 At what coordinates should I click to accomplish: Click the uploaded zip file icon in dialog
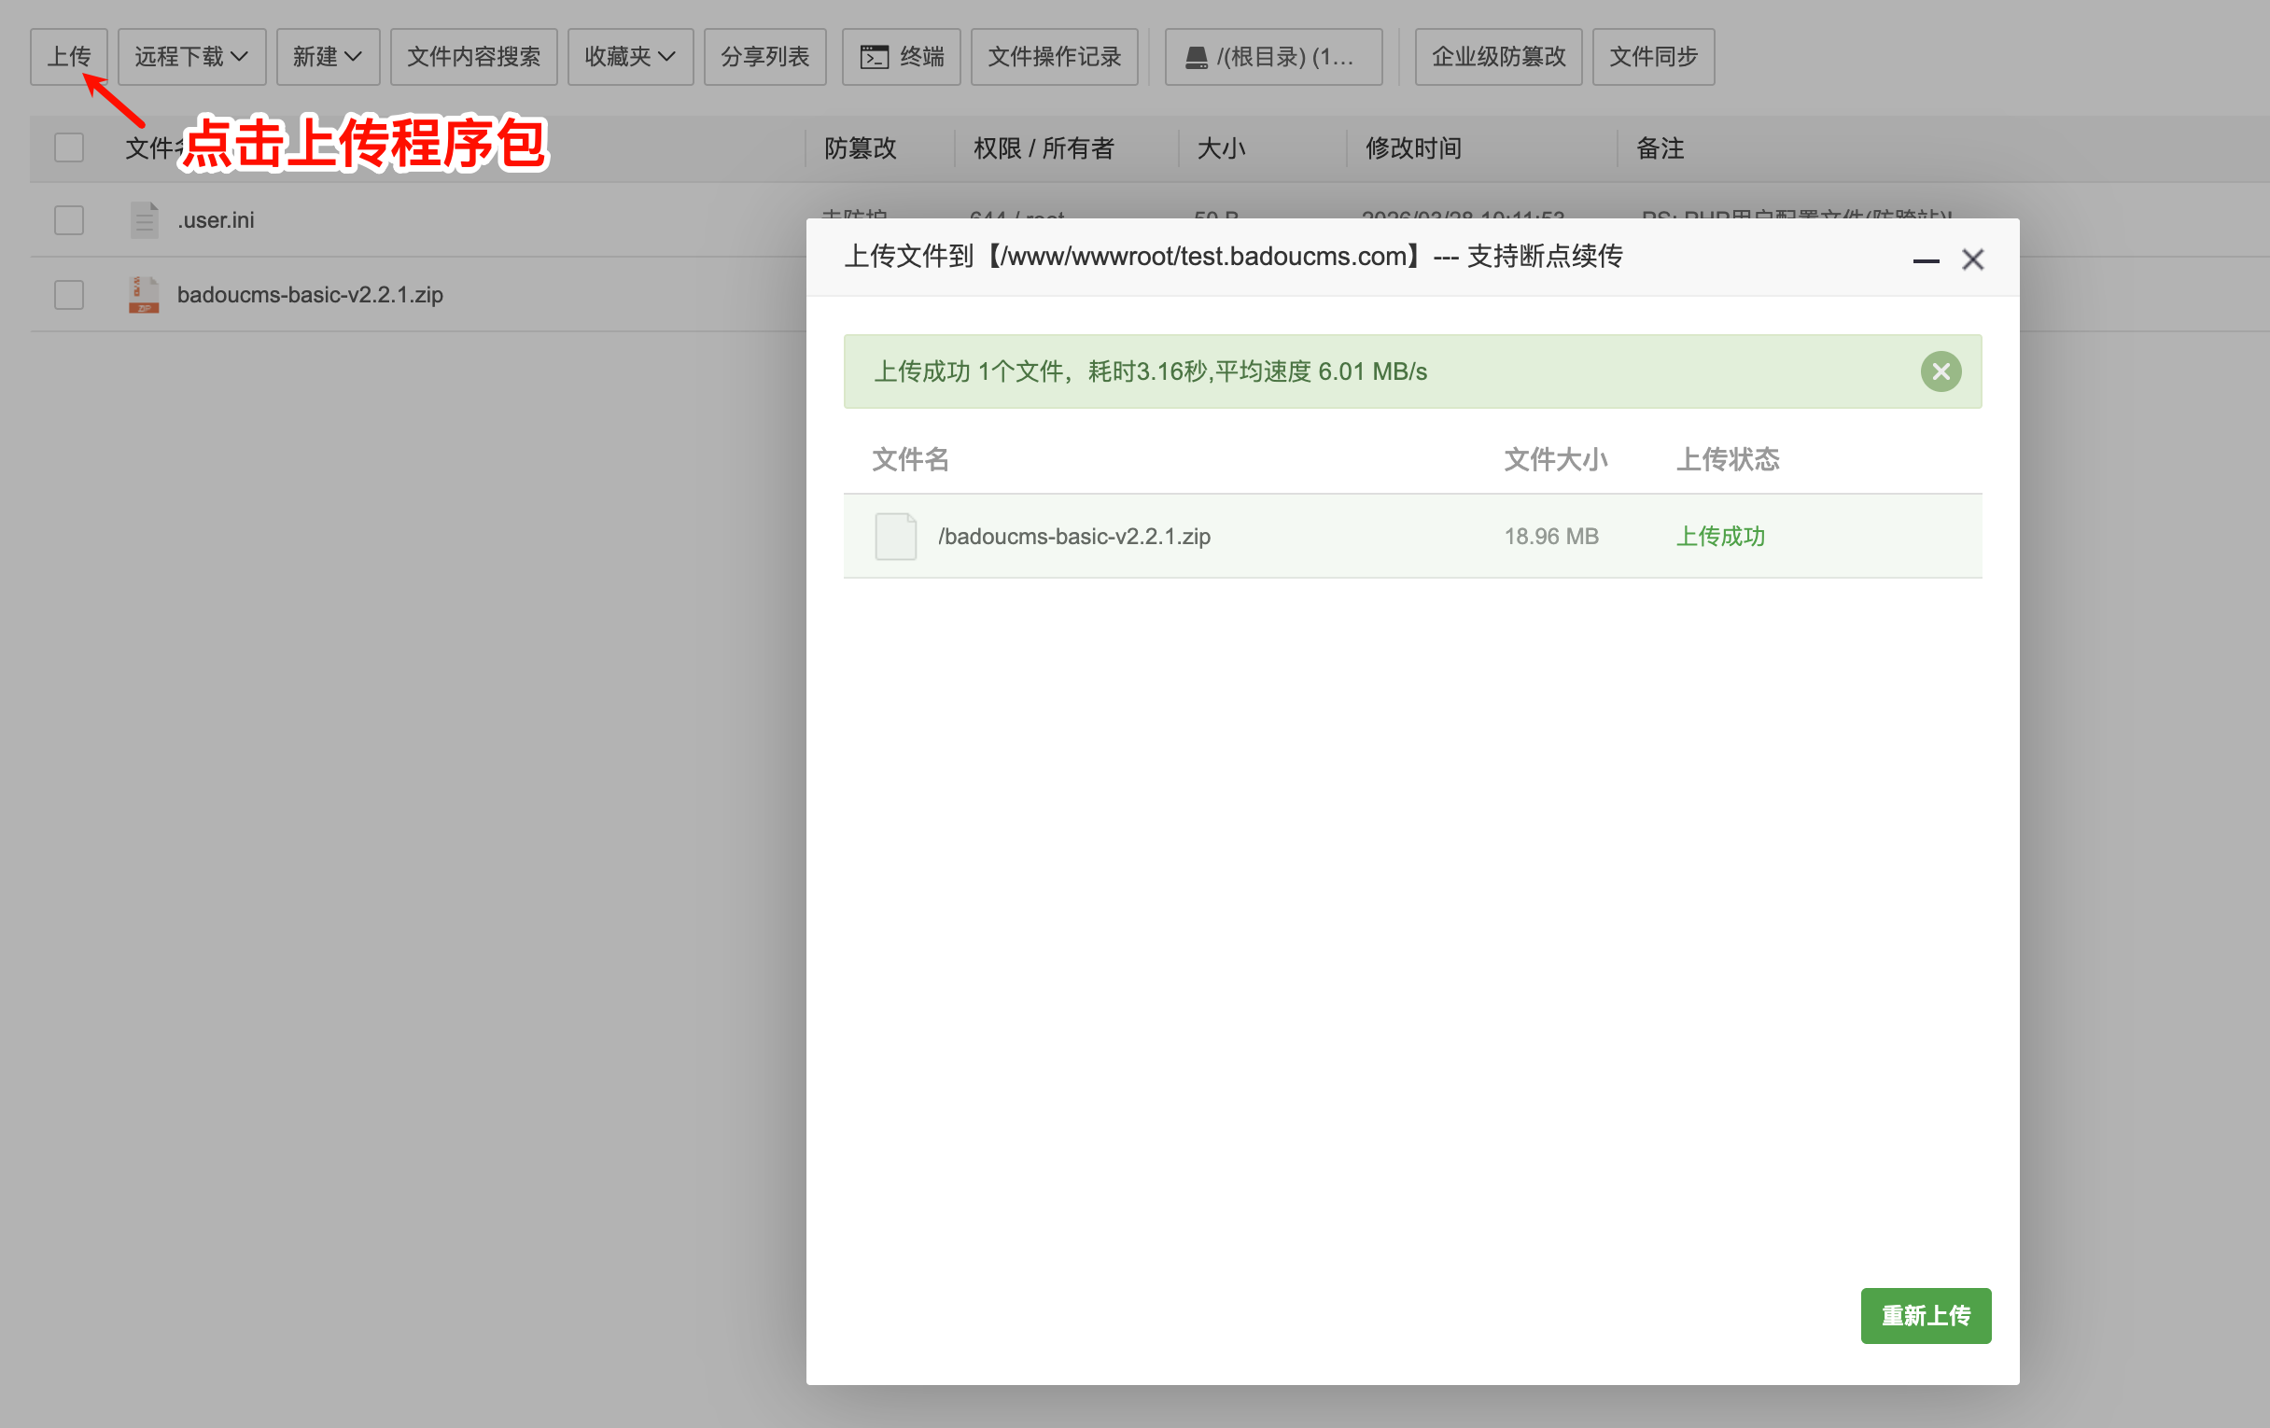tap(894, 537)
